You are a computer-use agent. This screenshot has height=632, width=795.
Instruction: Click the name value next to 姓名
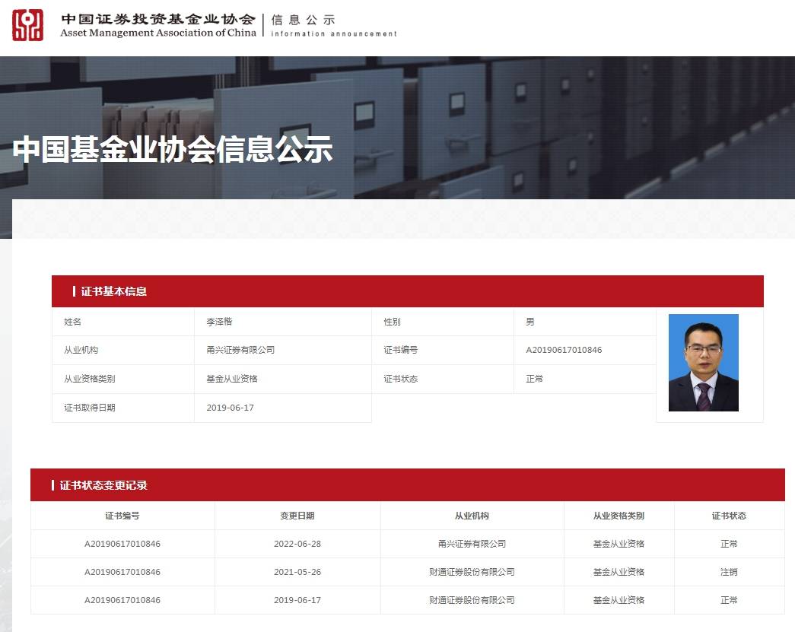[x=220, y=322]
